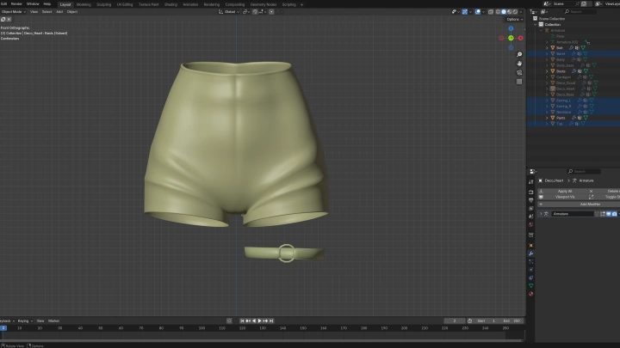Screen dimensions: 620x348
Task: Open the Material properties tab icon
Action: (531, 294)
